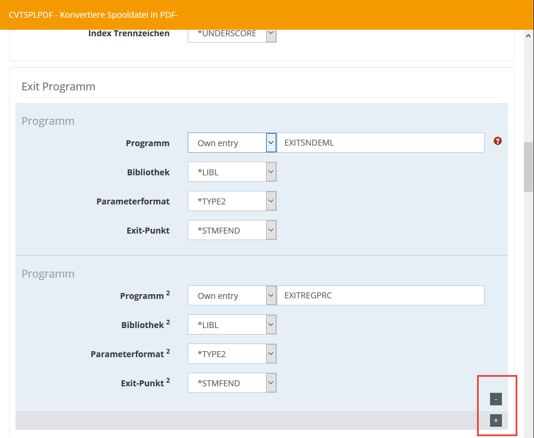Click the vertical scrollbar thumb
The width and height of the screenshot is (534, 438).
[x=528, y=166]
